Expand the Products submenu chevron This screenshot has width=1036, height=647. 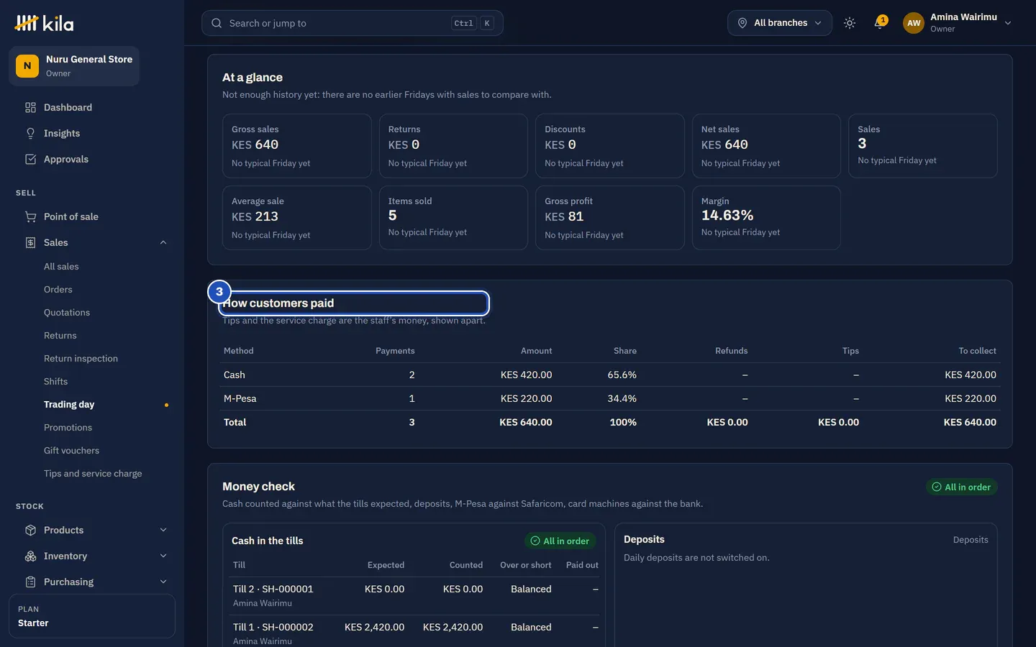click(x=163, y=531)
